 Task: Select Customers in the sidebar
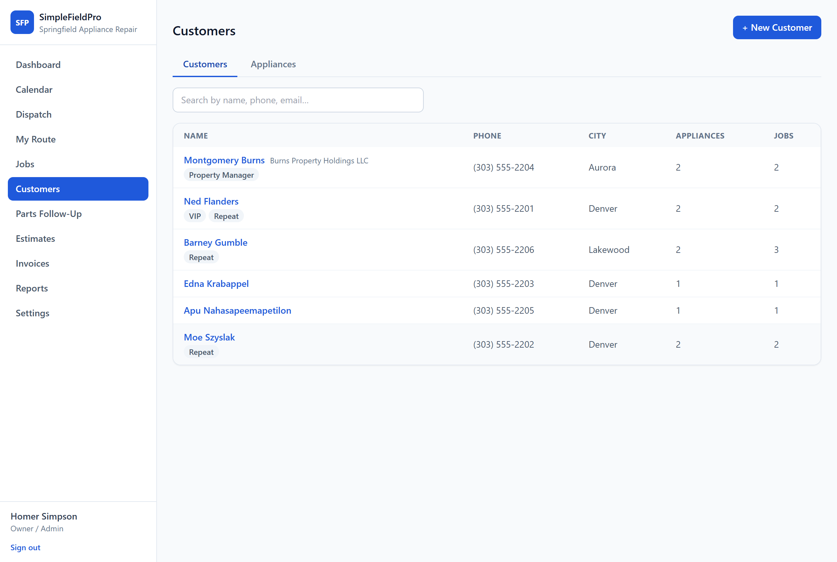(x=78, y=189)
